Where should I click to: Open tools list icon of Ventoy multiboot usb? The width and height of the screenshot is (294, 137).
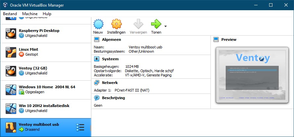point(80,127)
